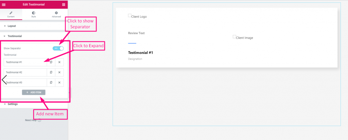
Task: Remove the Testimonial #3 item
Action: coord(59,83)
